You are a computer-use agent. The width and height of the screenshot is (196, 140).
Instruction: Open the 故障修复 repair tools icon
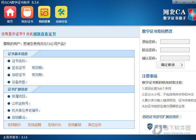[61, 12]
